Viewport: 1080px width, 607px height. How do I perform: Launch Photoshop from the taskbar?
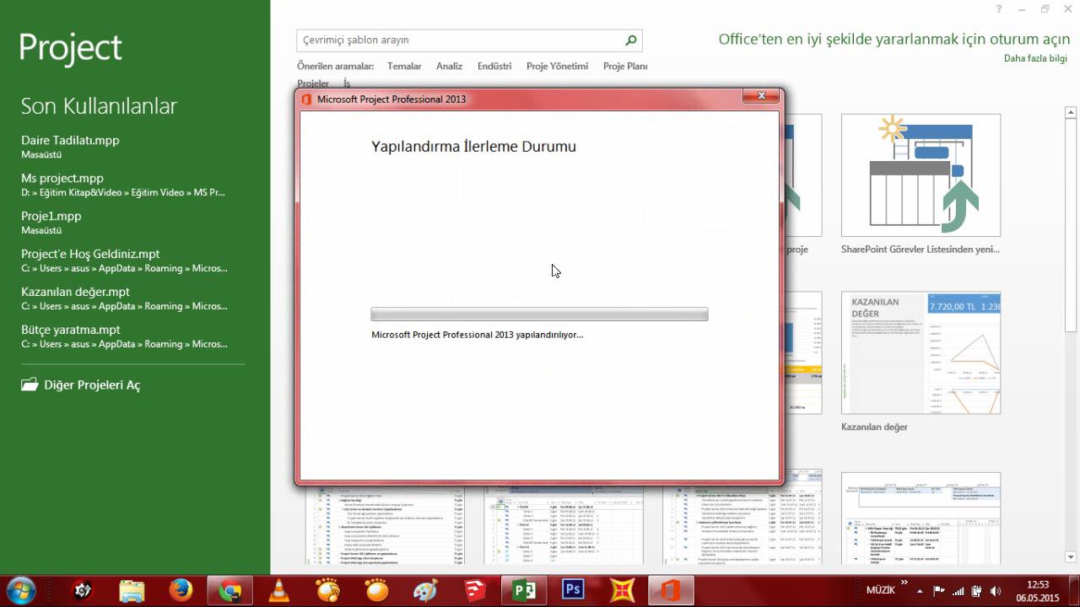point(573,589)
